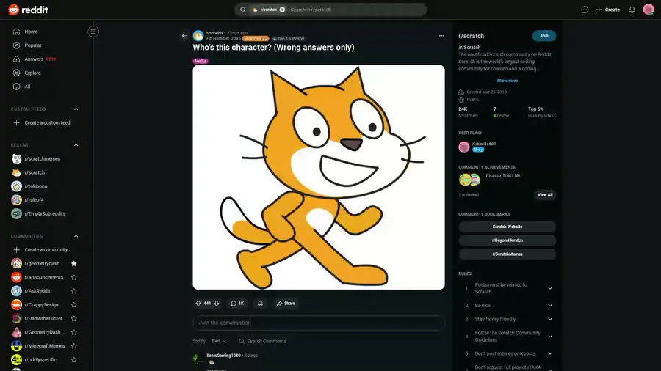Favorite r/oddlyspecific with star
The width and height of the screenshot is (661, 371).
74,360
